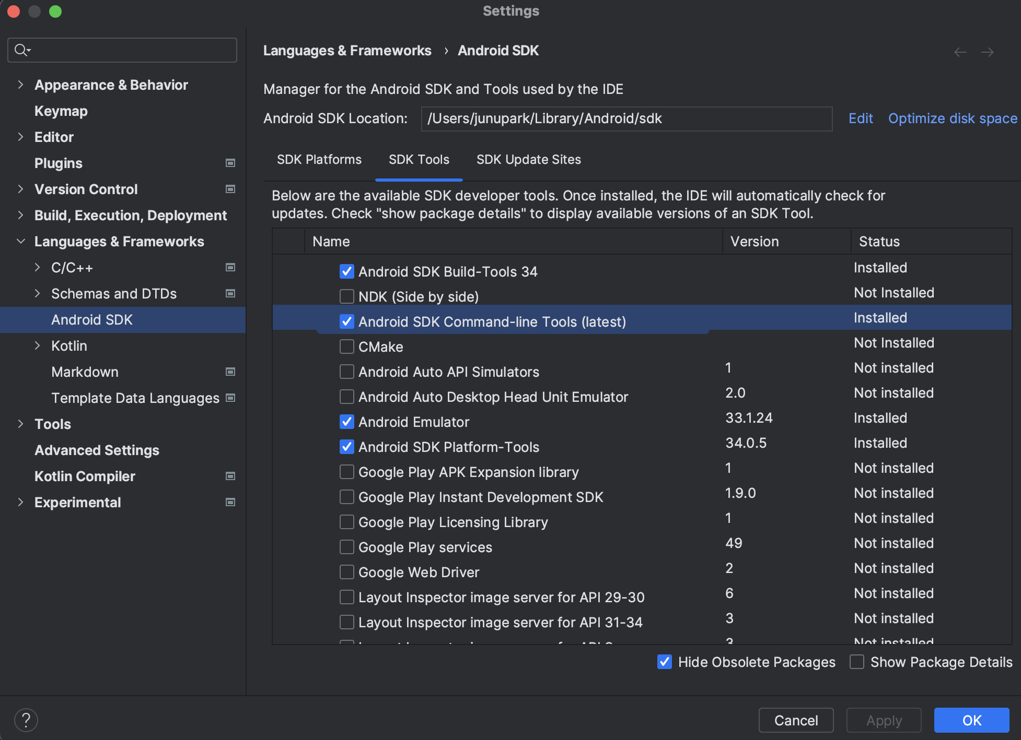Click the Android SDK Location path field

pos(626,119)
